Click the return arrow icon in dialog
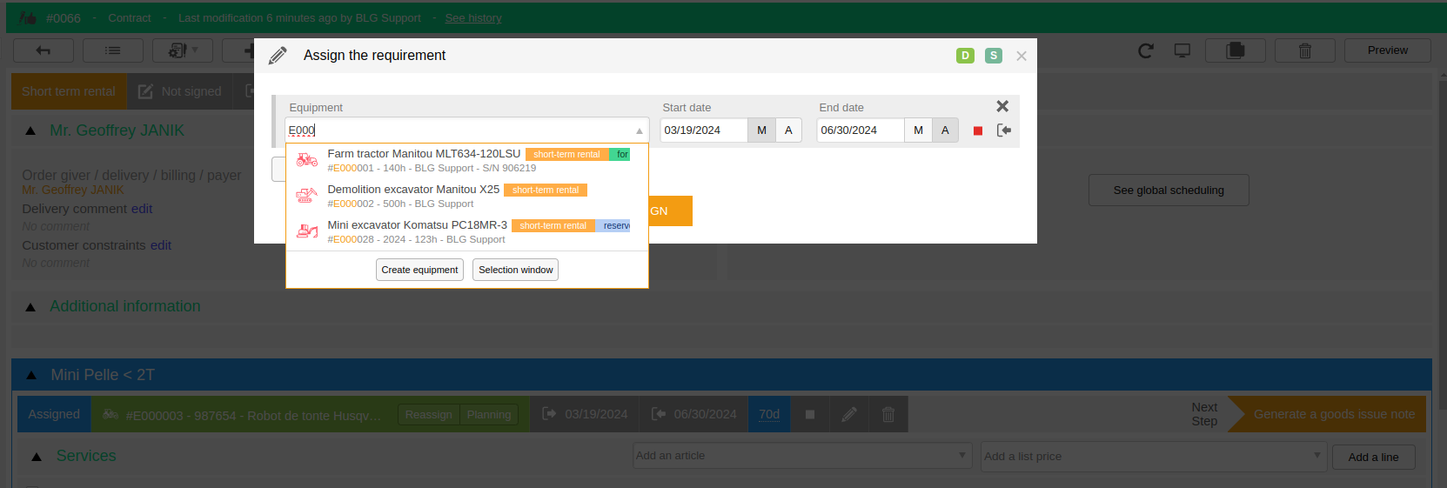The width and height of the screenshot is (1447, 488). coord(1004,130)
